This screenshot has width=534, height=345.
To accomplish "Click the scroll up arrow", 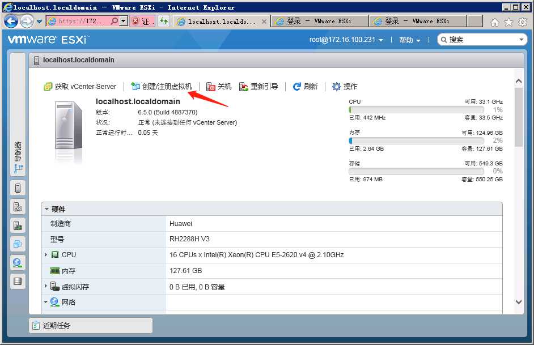I will pos(519,81).
